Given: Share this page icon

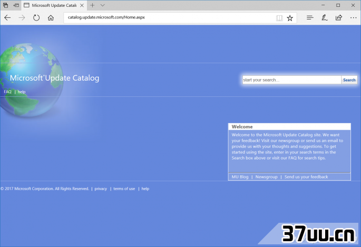Looking at the screenshot, I should (x=339, y=18).
